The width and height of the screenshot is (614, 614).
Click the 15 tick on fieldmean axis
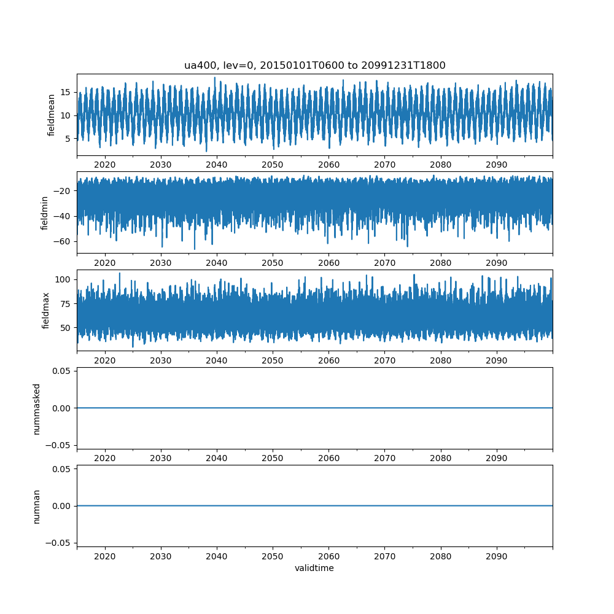(x=65, y=92)
